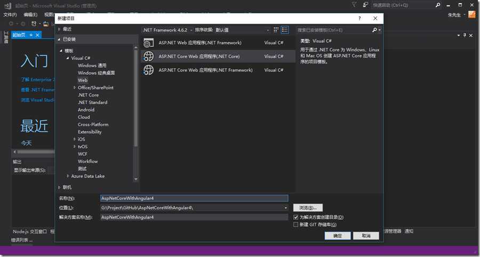Switch to the Start Page tab
The width and height of the screenshot is (480, 257).
point(19,35)
